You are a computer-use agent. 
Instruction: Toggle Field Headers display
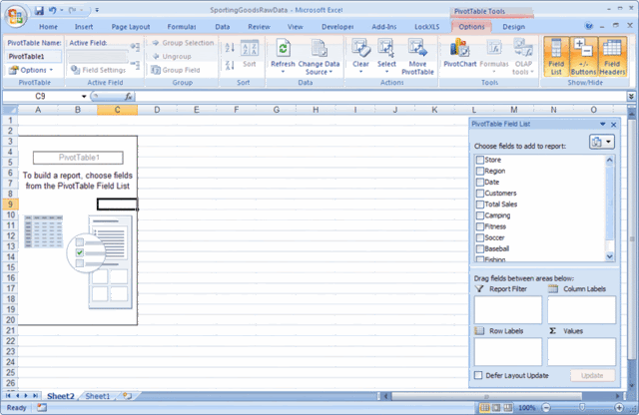(612, 57)
